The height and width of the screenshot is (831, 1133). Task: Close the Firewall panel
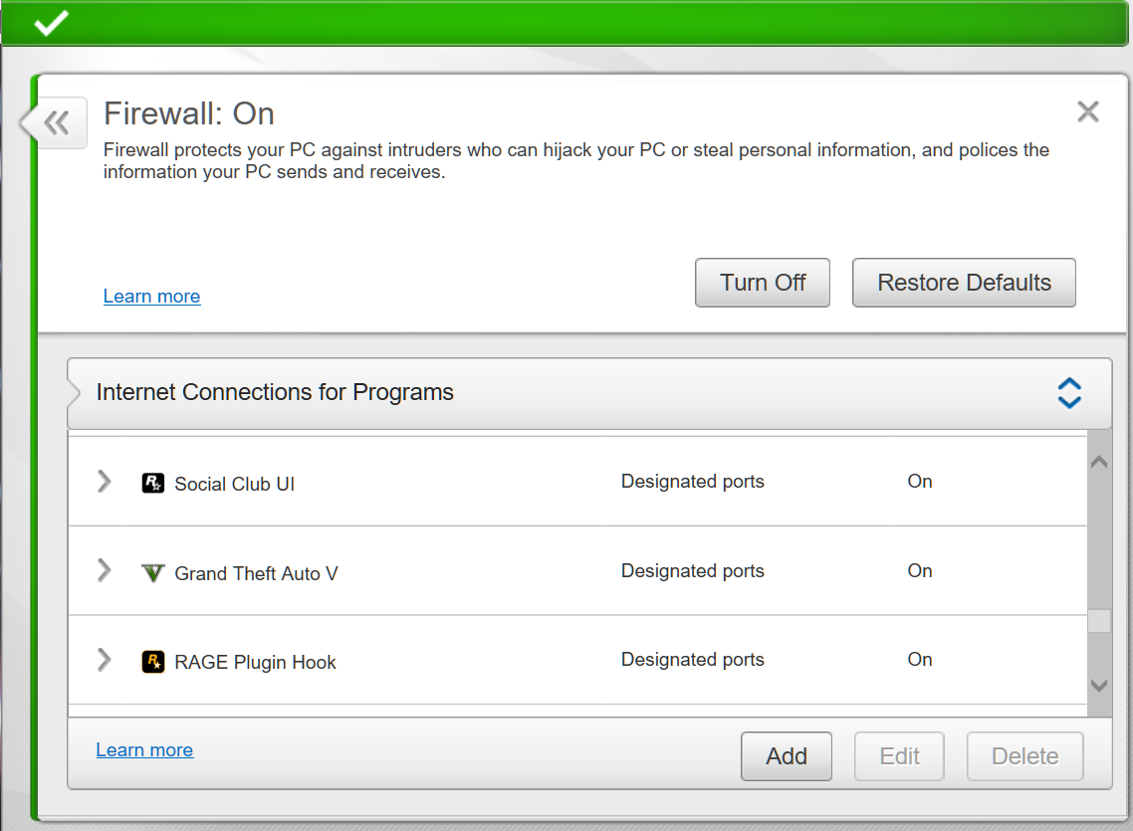point(1088,111)
